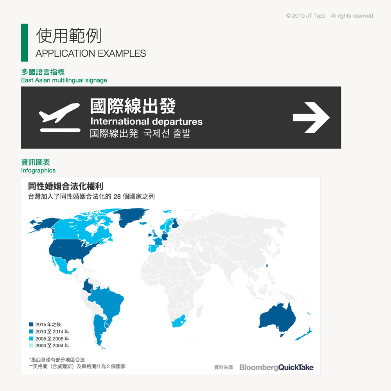Screen dimensions: 391x391
Task: Click the airplane departure icon on the sign
Action: [x=59, y=117]
